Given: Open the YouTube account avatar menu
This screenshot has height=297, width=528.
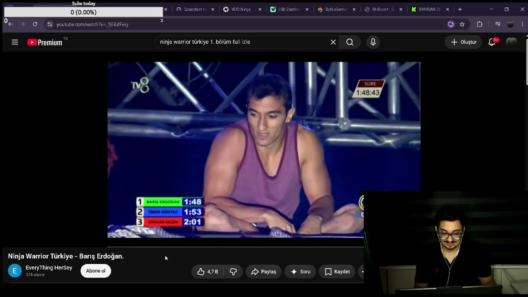Looking at the screenshot, I should 511,42.
